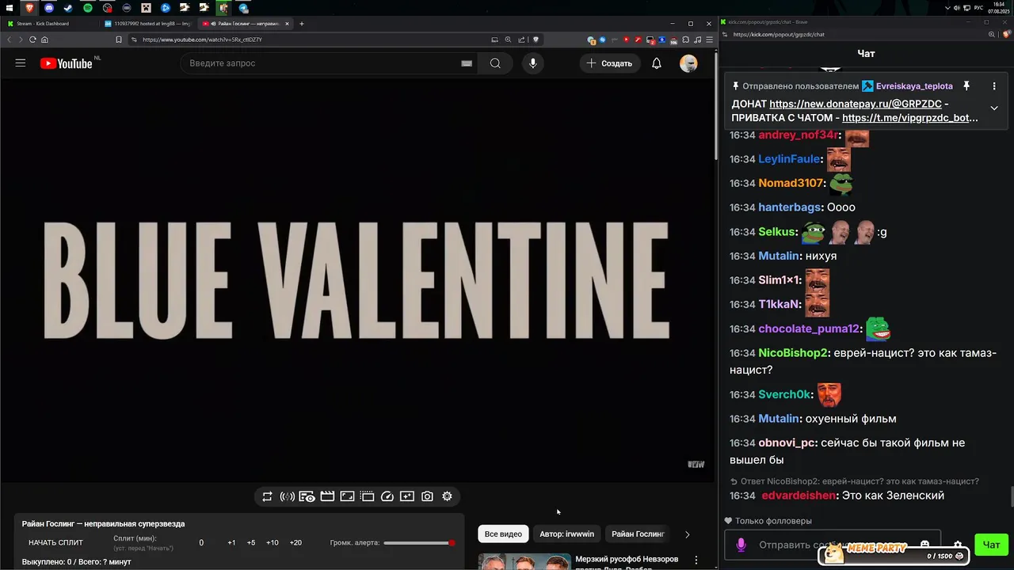Open the YouTube guide hamburger menu

point(21,63)
